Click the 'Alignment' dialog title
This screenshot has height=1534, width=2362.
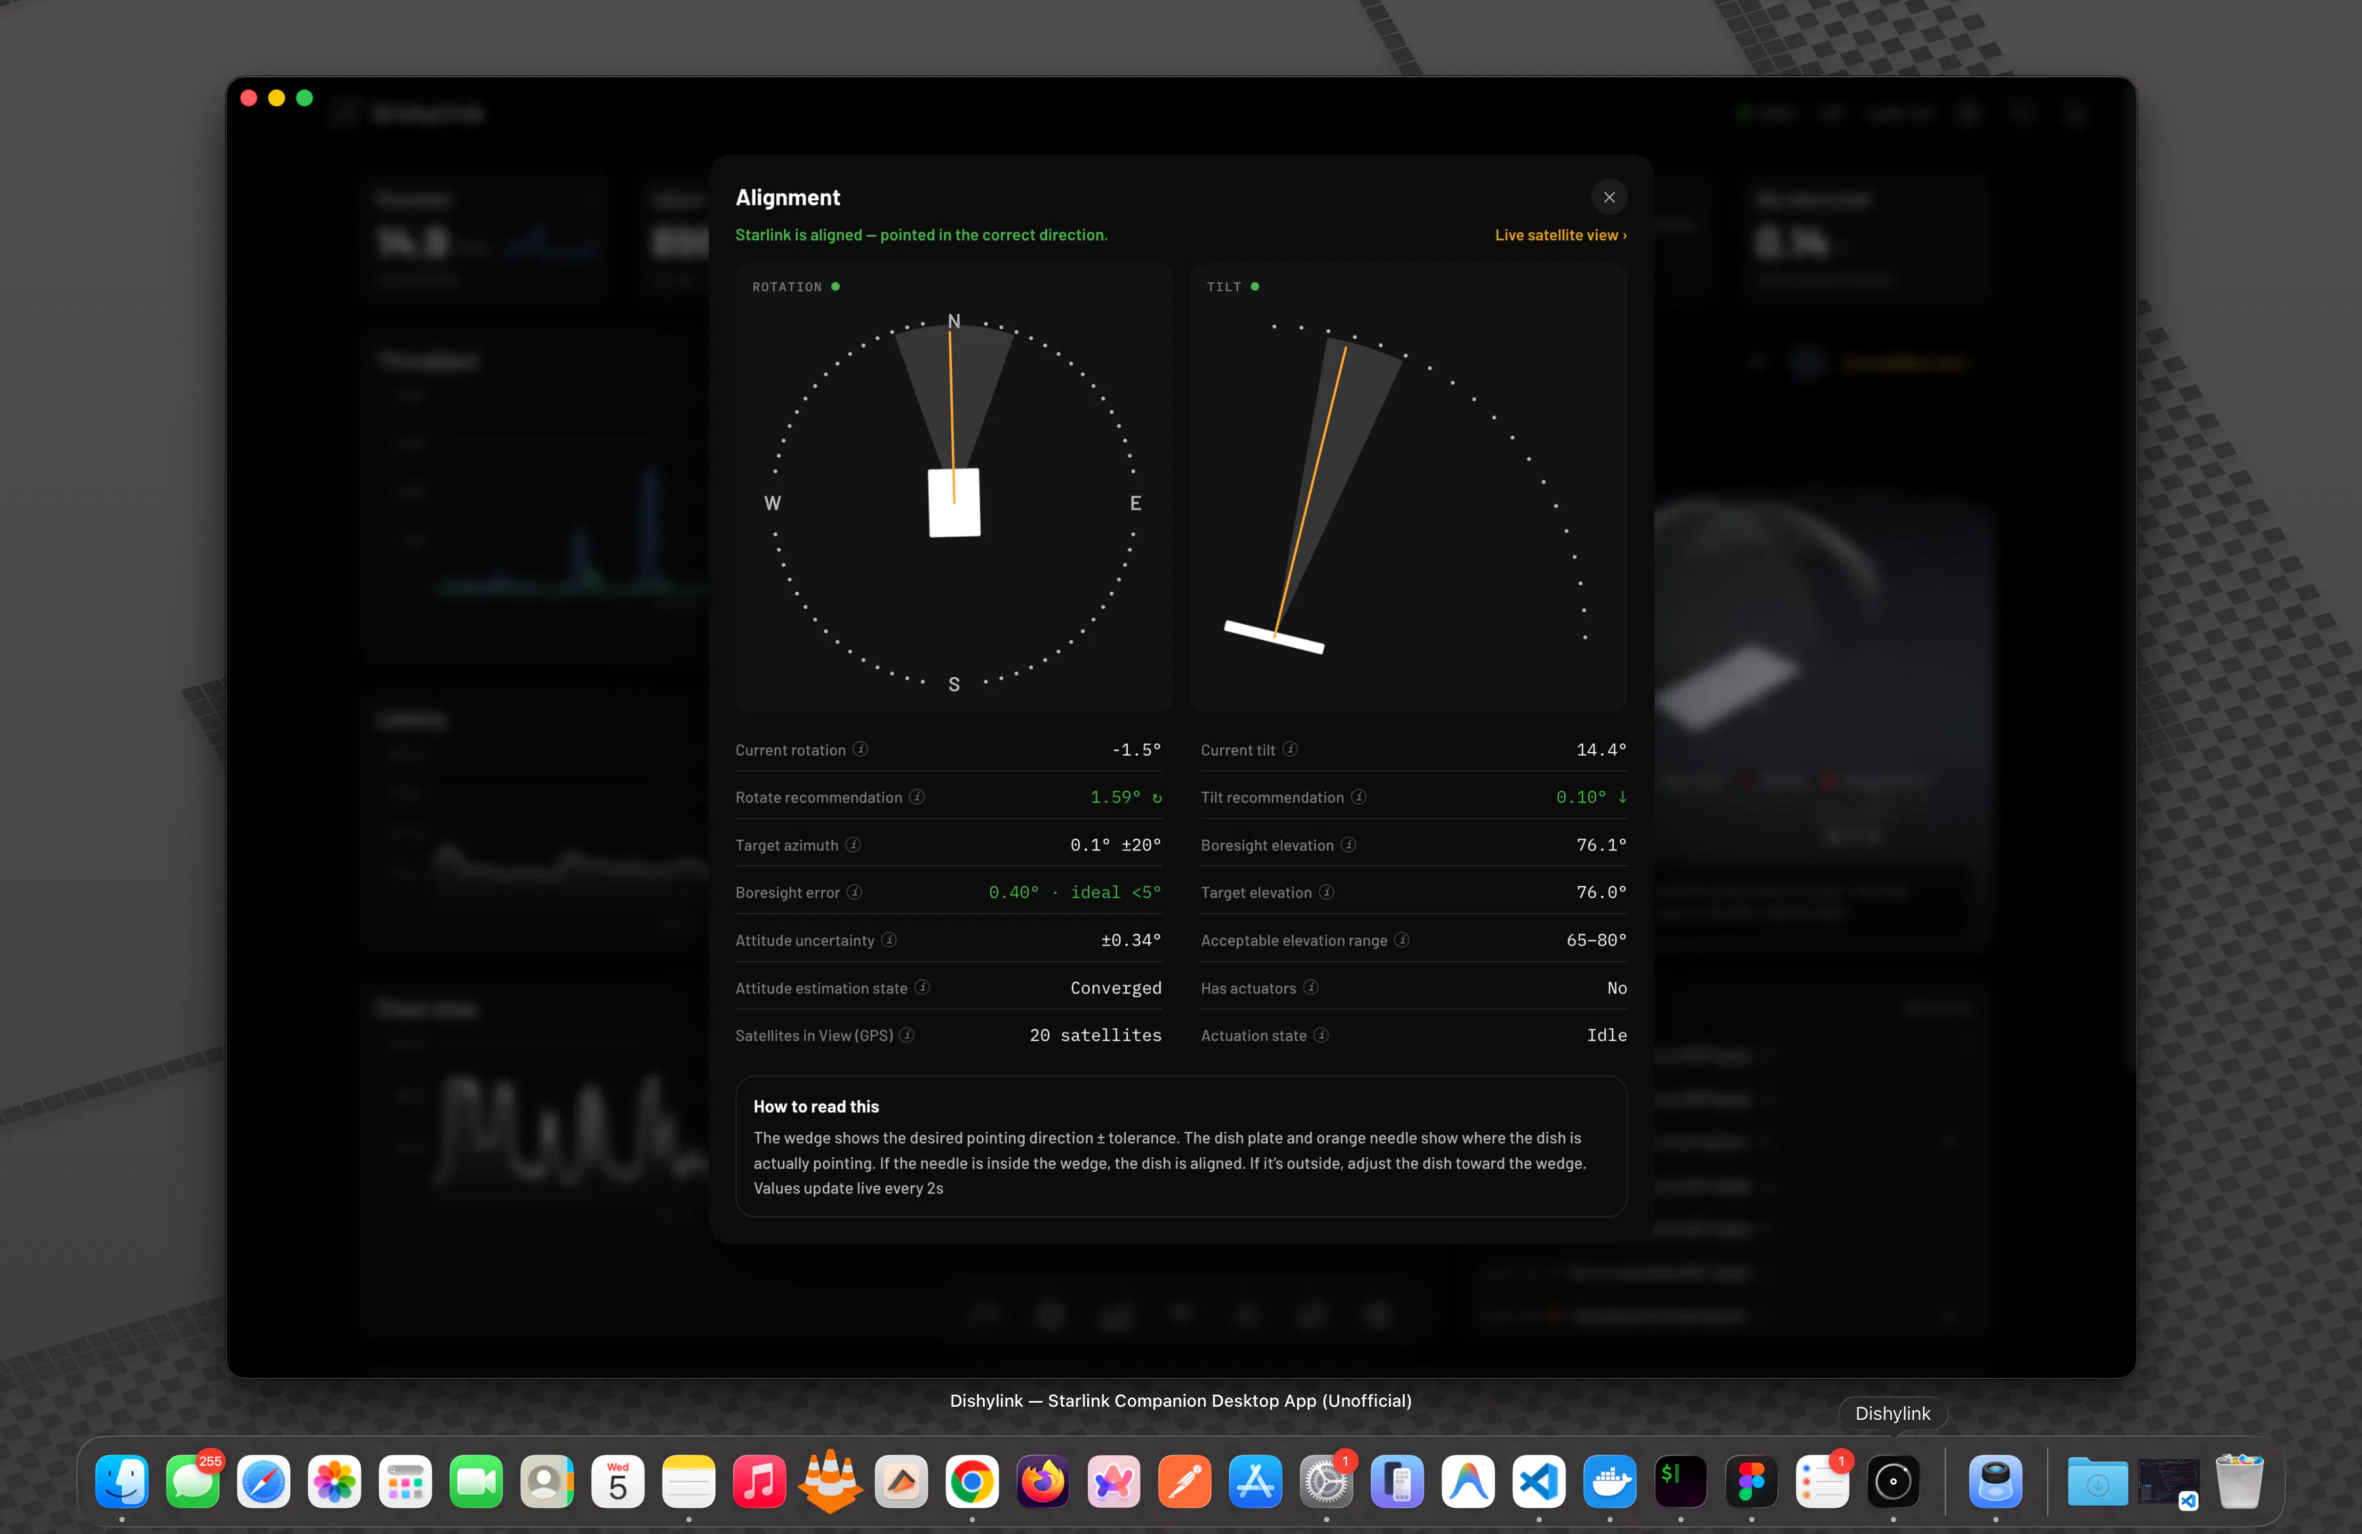(x=788, y=197)
